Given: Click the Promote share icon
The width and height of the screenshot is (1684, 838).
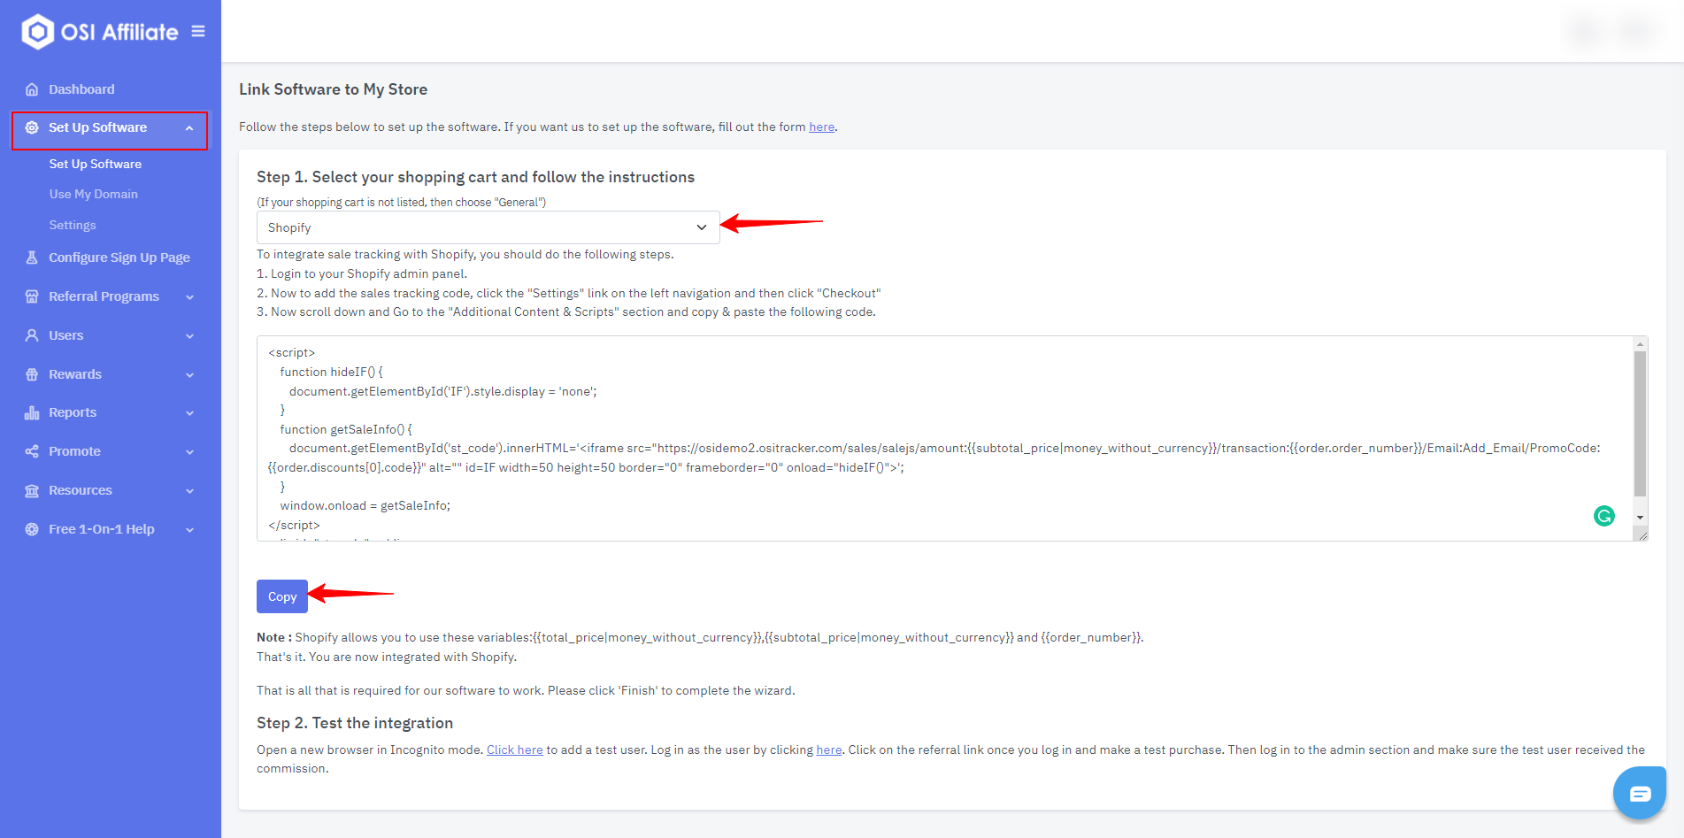Looking at the screenshot, I should pos(32,451).
